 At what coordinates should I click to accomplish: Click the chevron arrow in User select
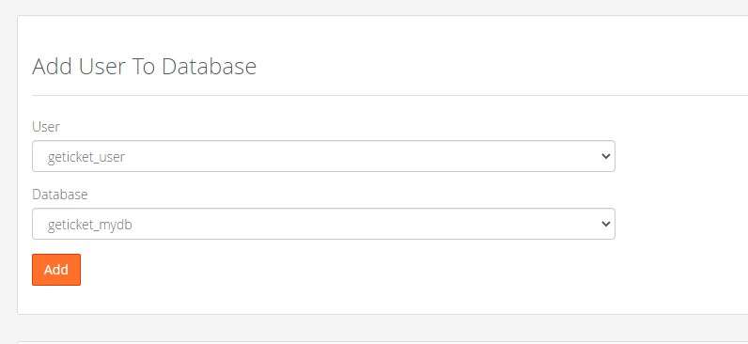tap(606, 156)
